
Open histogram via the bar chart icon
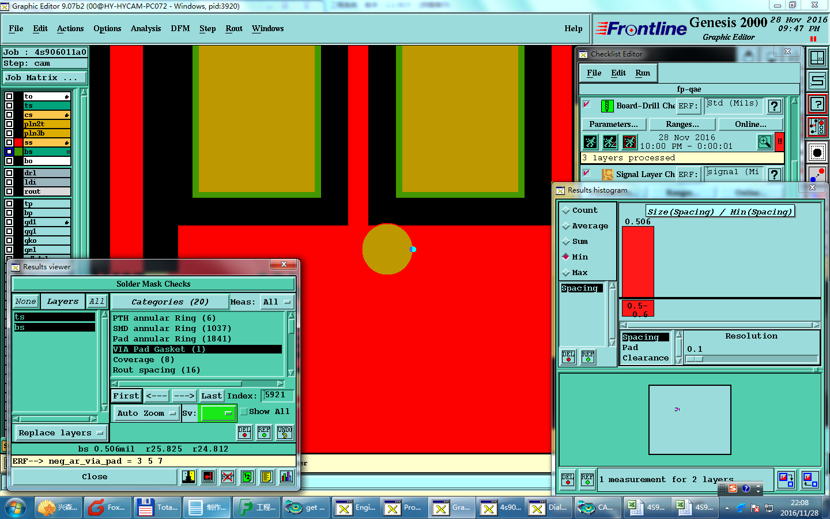click(286, 477)
